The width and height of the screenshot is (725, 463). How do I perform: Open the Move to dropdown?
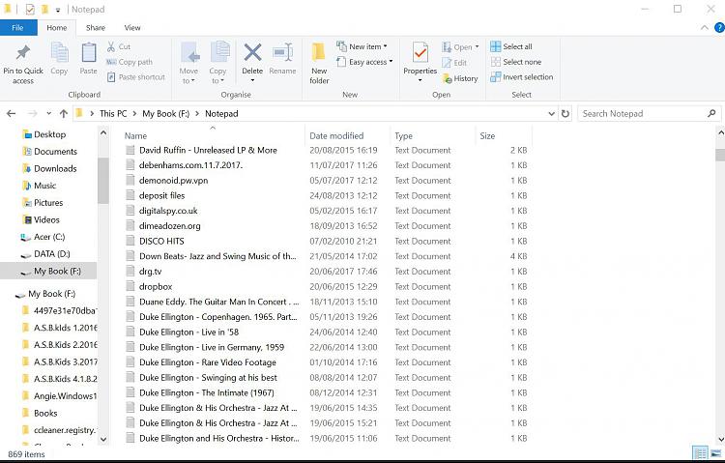(188, 64)
